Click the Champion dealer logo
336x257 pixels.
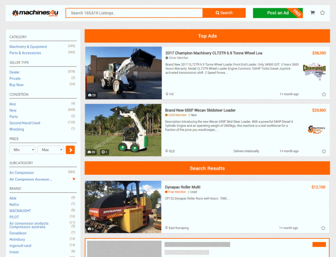(x=314, y=72)
